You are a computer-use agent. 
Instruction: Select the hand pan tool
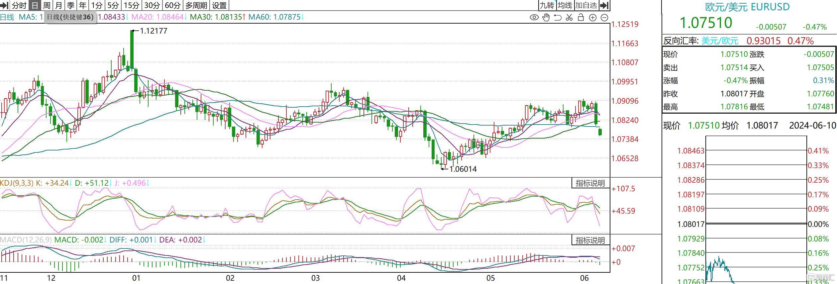(x=546, y=18)
